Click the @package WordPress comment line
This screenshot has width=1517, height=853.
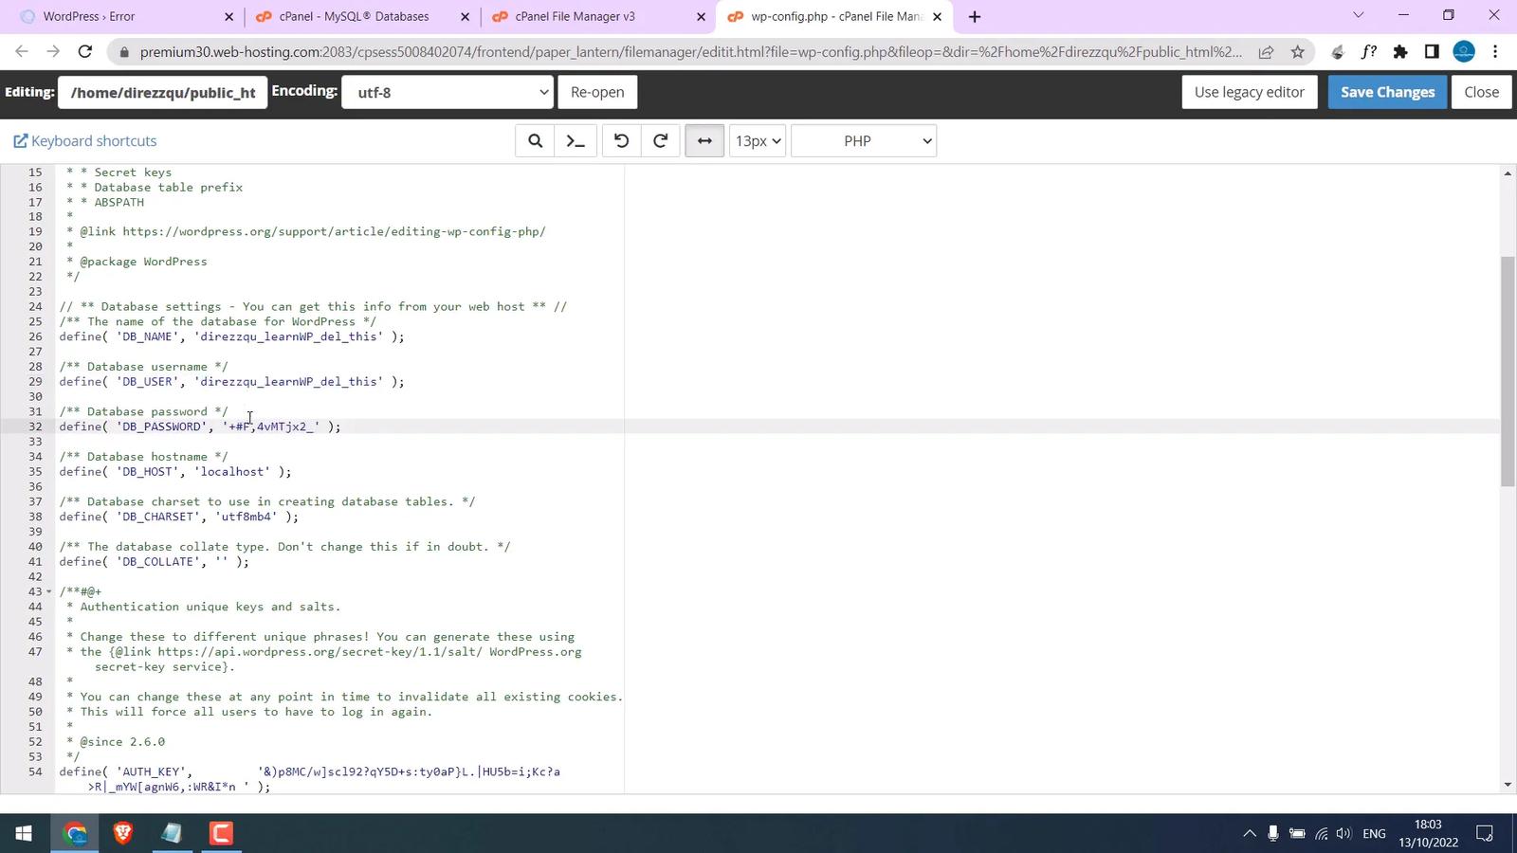click(x=137, y=262)
